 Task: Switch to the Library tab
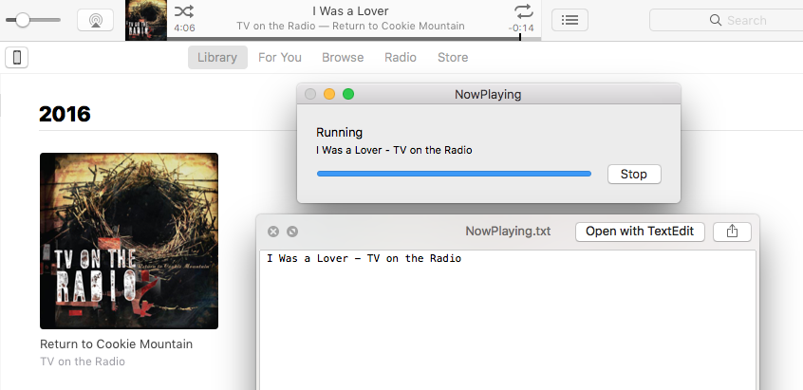click(x=217, y=57)
